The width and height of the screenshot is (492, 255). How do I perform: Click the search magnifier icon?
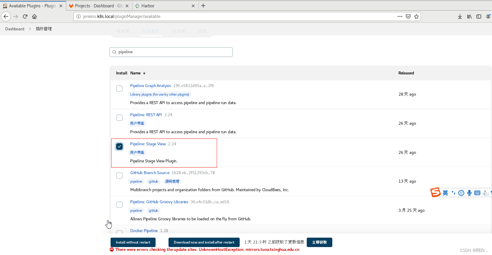[x=114, y=52]
